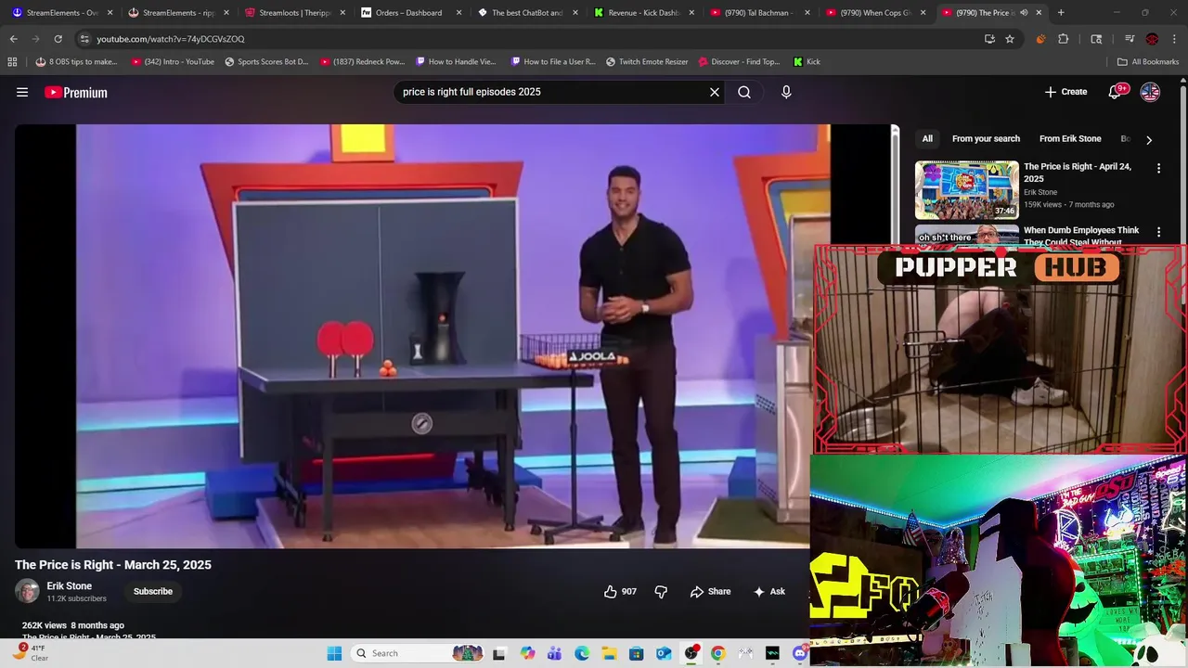This screenshot has height=668, width=1188.
Task: Open the YouTube guide hamburger menu
Action: point(22,92)
